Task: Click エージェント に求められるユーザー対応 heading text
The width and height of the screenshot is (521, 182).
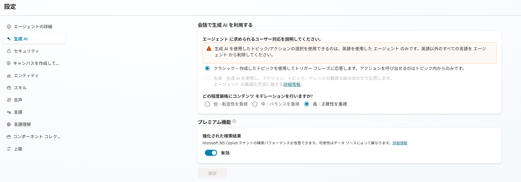Action: pyautogui.click(x=262, y=39)
